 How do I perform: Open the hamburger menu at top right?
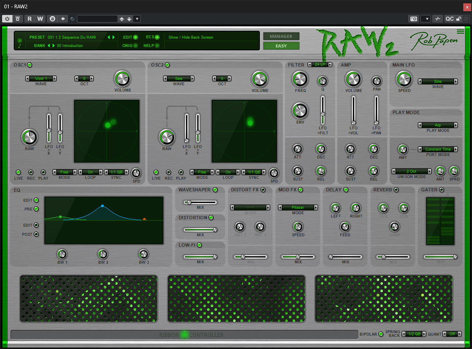pos(460,31)
